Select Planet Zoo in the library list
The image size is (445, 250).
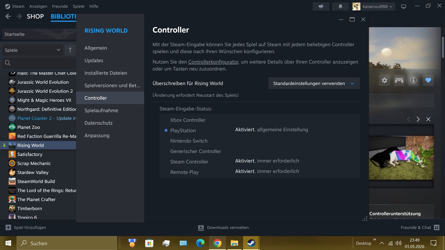[x=29, y=127]
